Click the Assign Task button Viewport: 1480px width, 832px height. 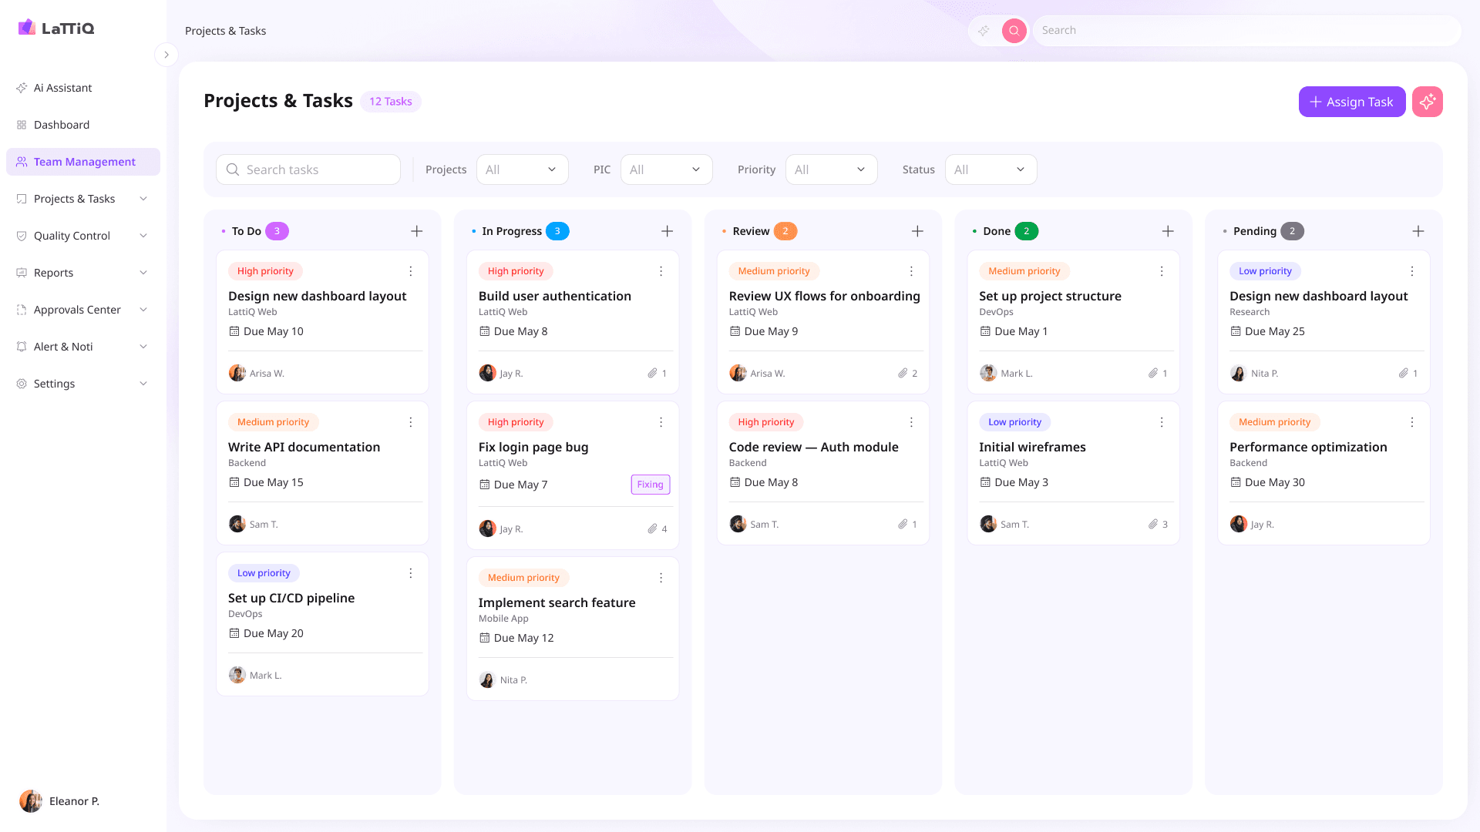point(1351,102)
